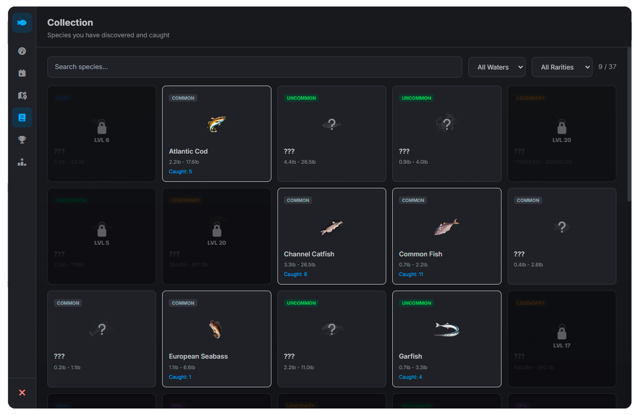Viewport: 638px width, 415px height.
Task: Click unknown silhouette on 0.4lb - 2.6lb card
Action: coord(562,227)
